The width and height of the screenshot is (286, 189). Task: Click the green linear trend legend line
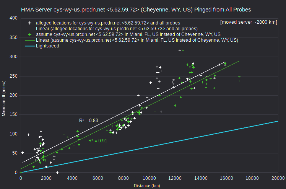coord(30,40)
